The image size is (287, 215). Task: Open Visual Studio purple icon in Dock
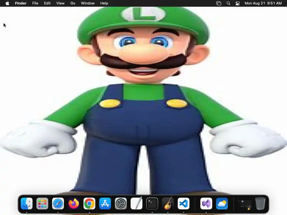pos(206,204)
